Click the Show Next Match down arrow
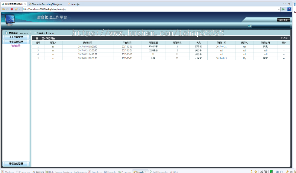Viewport: 296px width, 173px height. (x=252, y=171)
